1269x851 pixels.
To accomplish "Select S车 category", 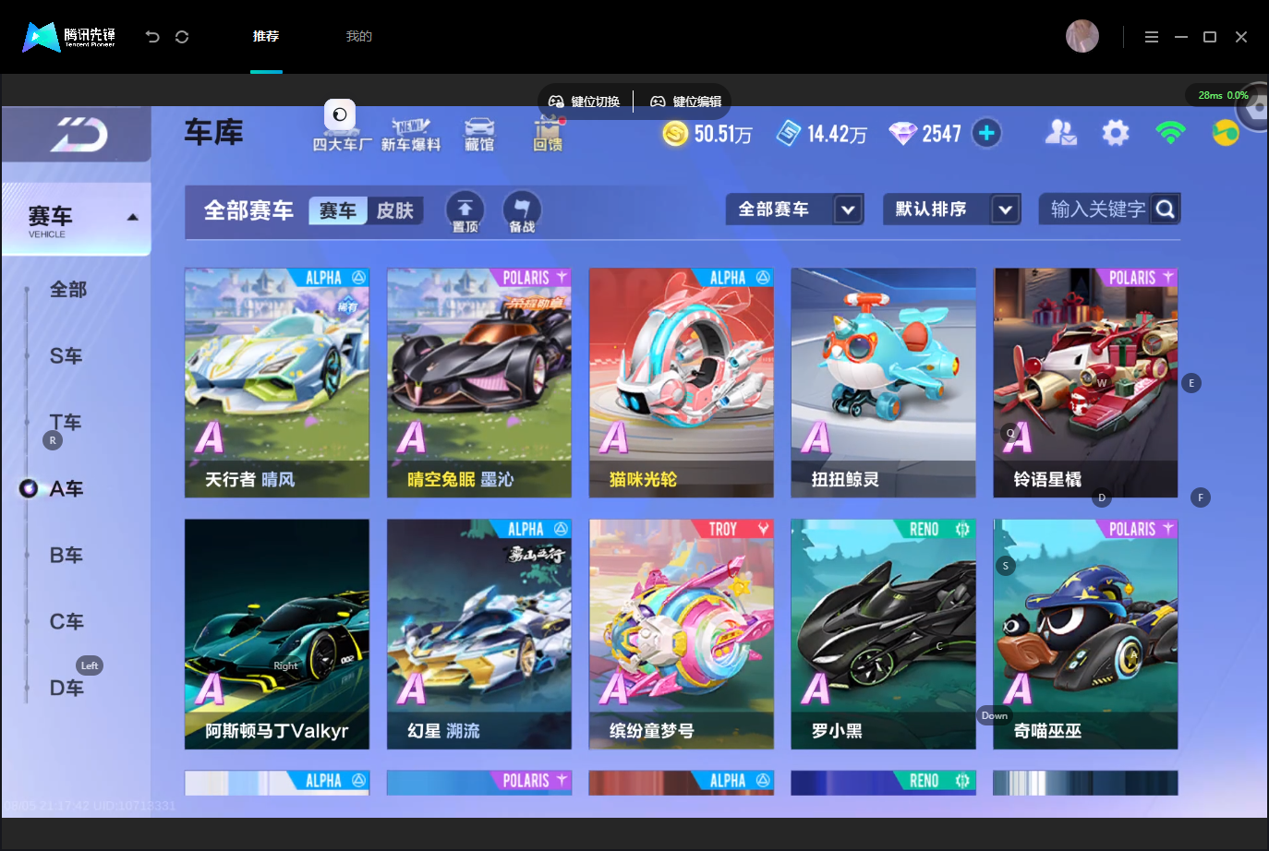I will [66, 356].
